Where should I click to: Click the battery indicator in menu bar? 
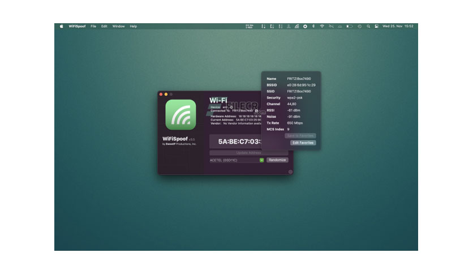coord(349,26)
